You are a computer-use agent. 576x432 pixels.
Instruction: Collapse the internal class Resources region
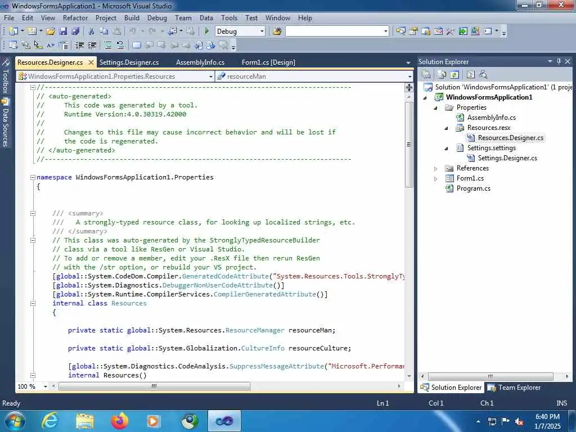click(33, 303)
